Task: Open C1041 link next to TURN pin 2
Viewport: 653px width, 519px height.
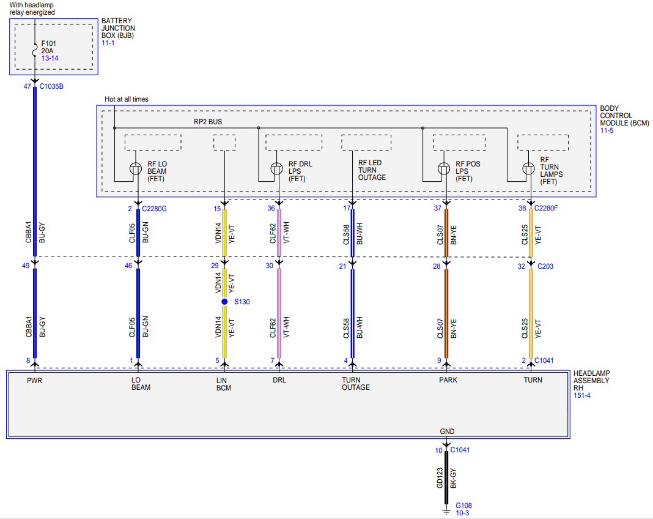Action: tap(544, 360)
